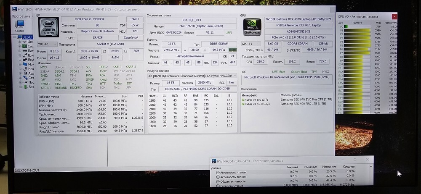Click the NVIDIA GeForce RTX 4070 Laptop name field
The height and width of the screenshot is (194, 421).
pyautogui.click(x=298, y=25)
